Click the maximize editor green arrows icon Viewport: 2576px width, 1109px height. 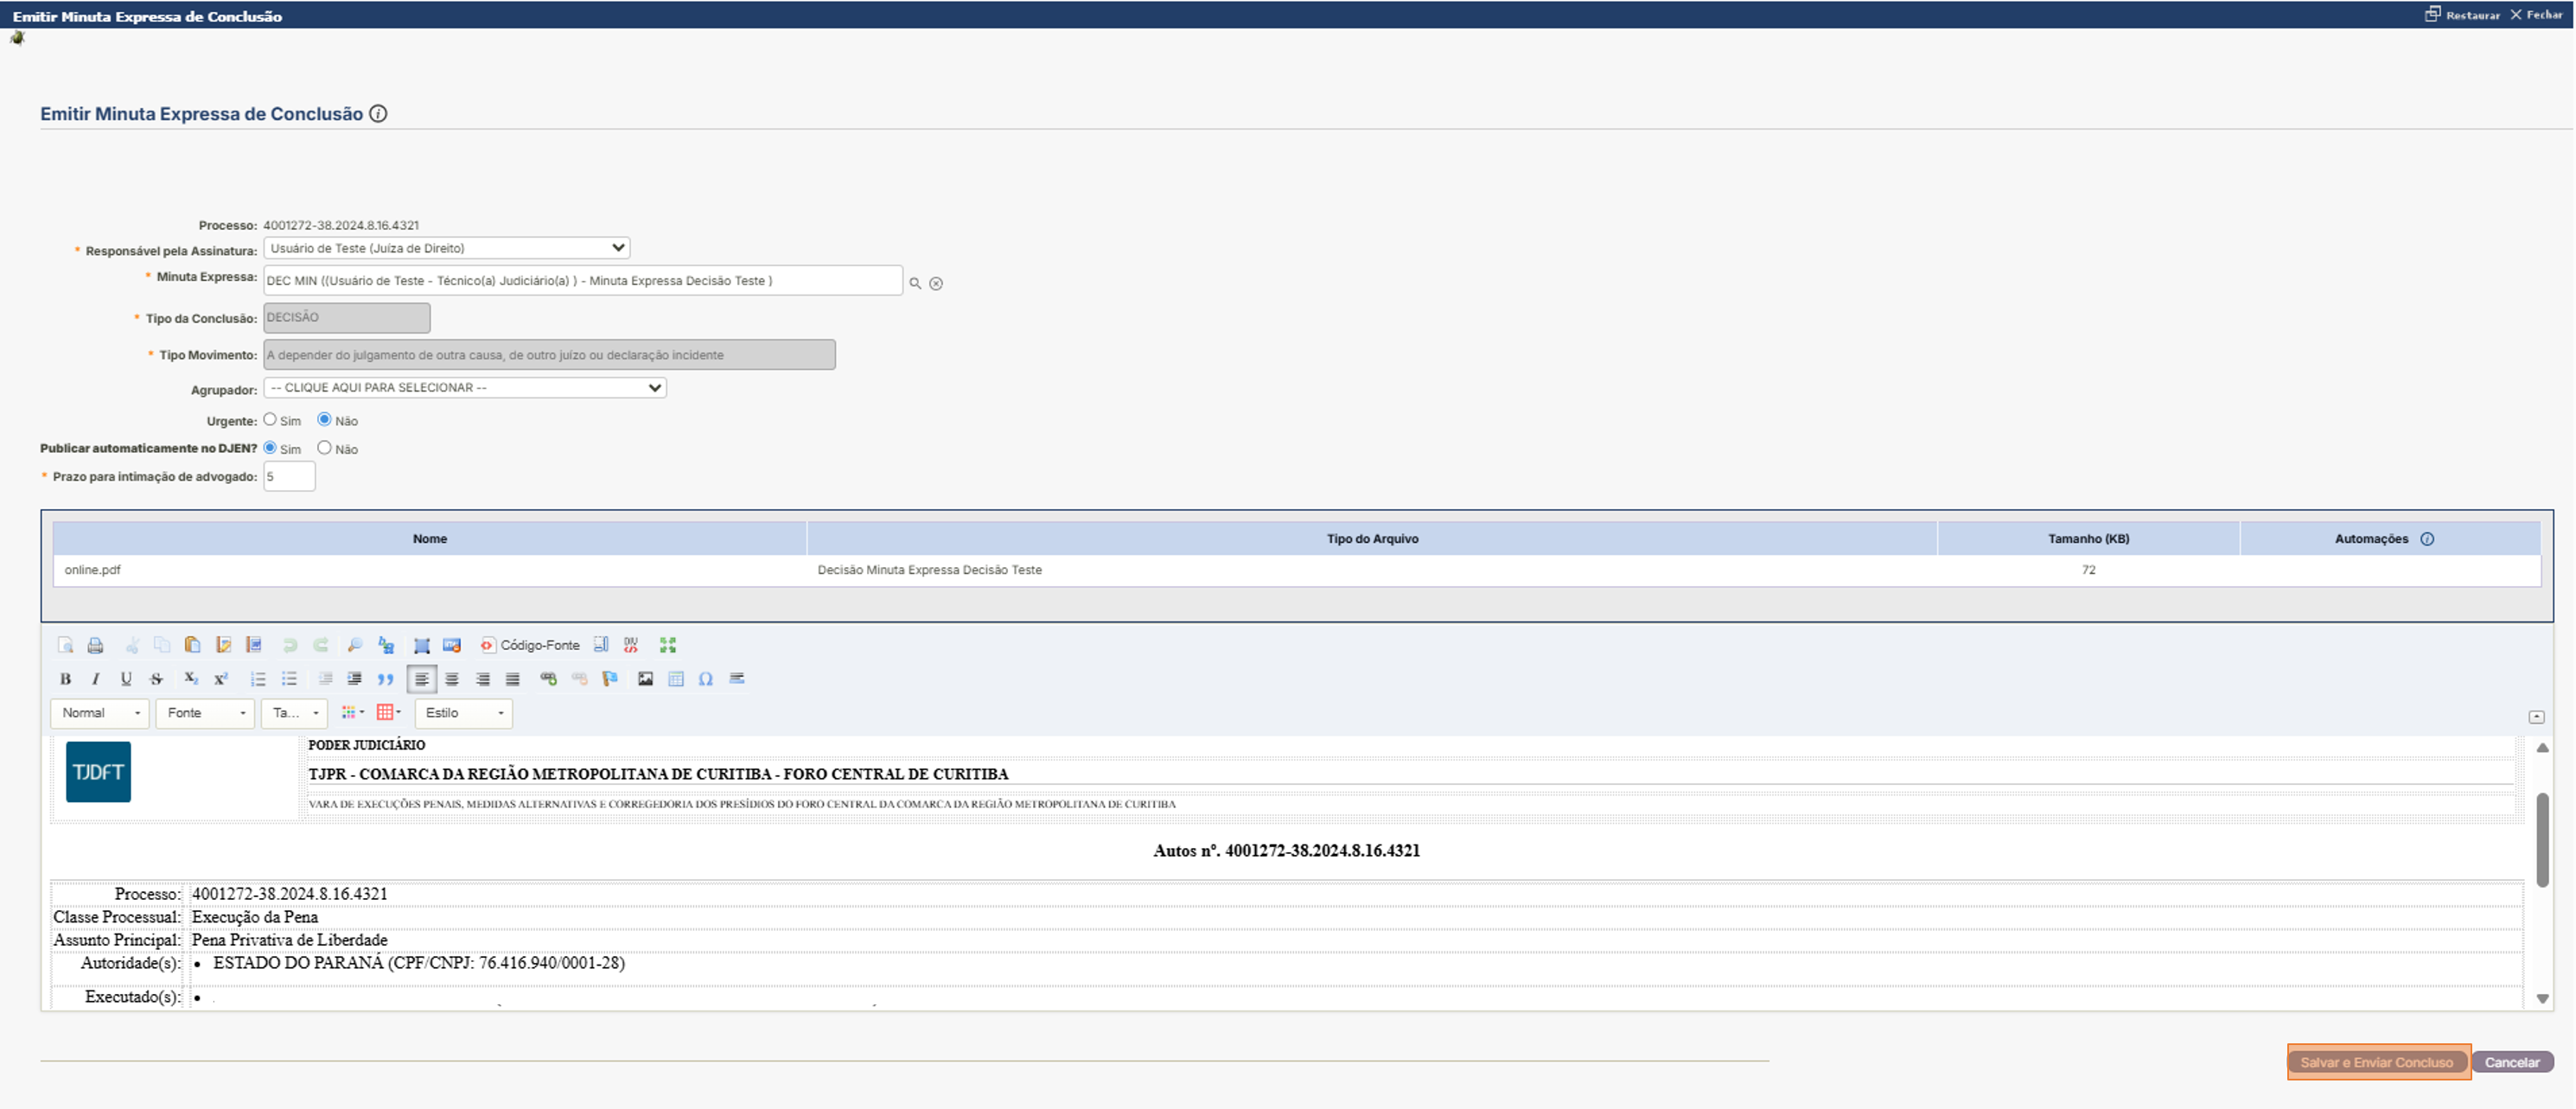click(x=668, y=645)
